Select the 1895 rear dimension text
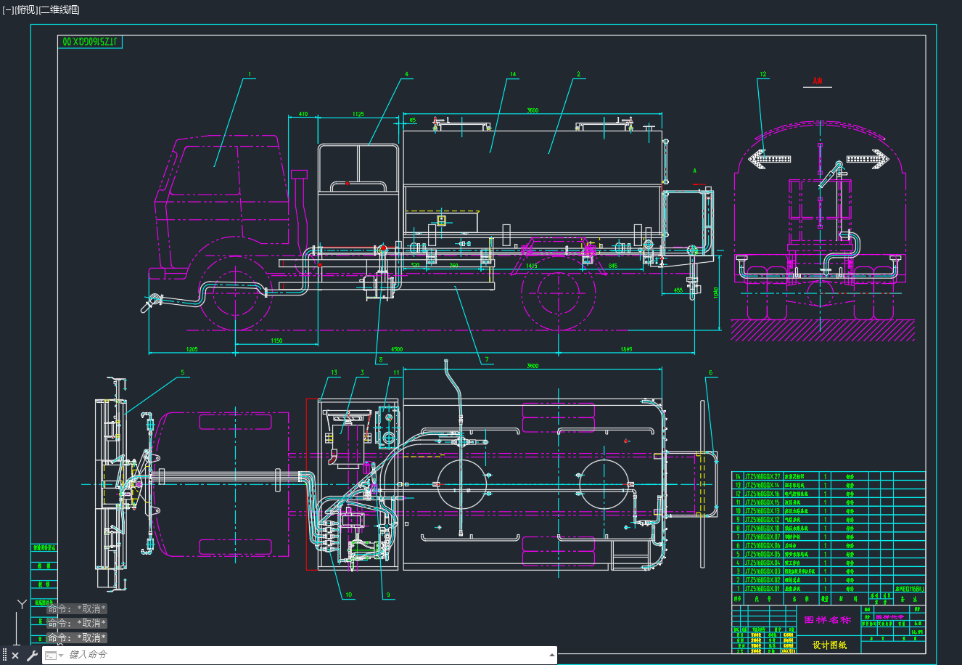This screenshot has width=962, height=665. 626,349
